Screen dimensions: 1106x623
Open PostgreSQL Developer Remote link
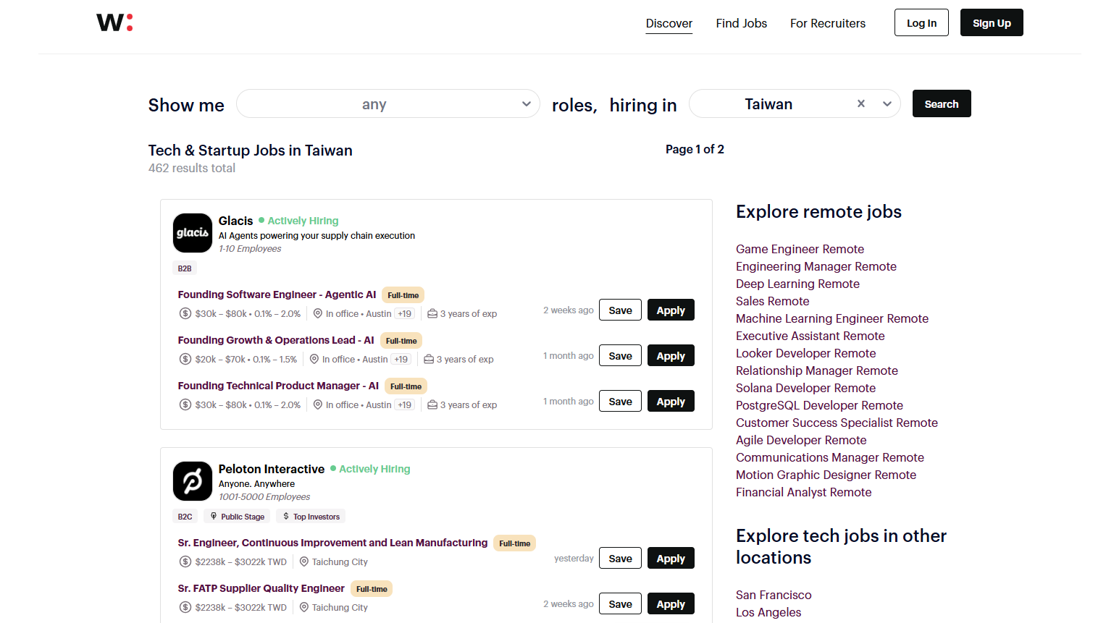(x=820, y=405)
